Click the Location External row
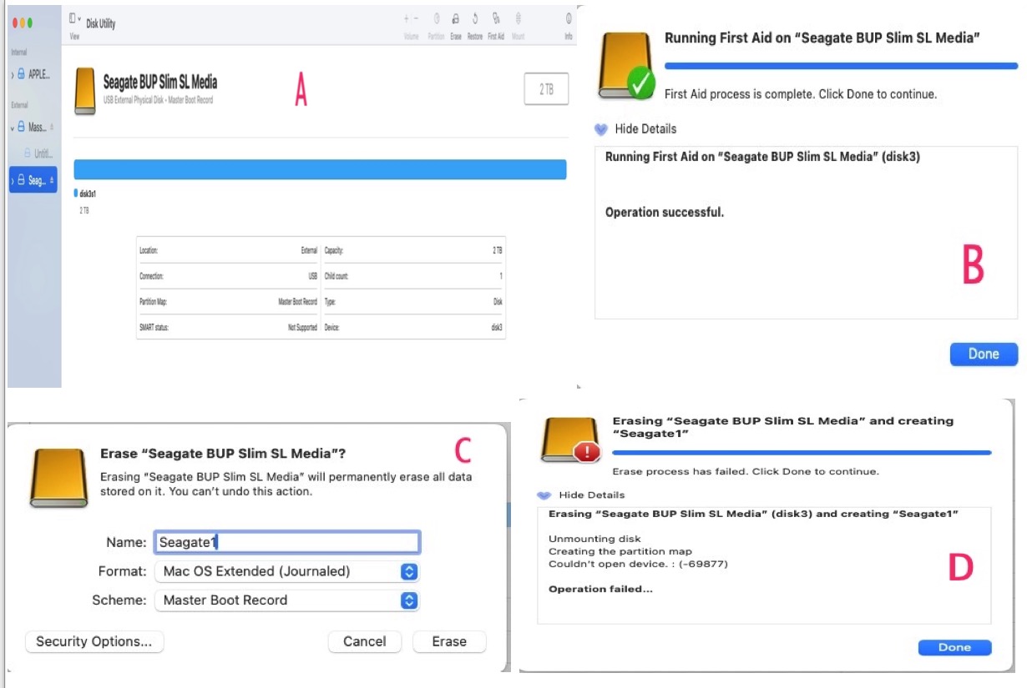This screenshot has width=1027, height=688. pyautogui.click(x=228, y=250)
